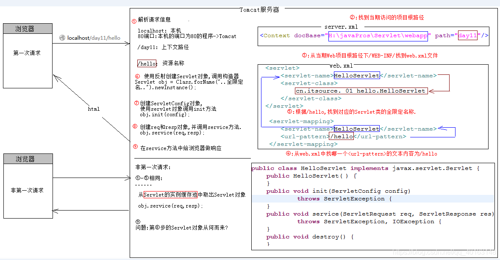500x260 pixels.
Task: Click the globe icon beside localhost/day11/hello
Action: point(62,38)
